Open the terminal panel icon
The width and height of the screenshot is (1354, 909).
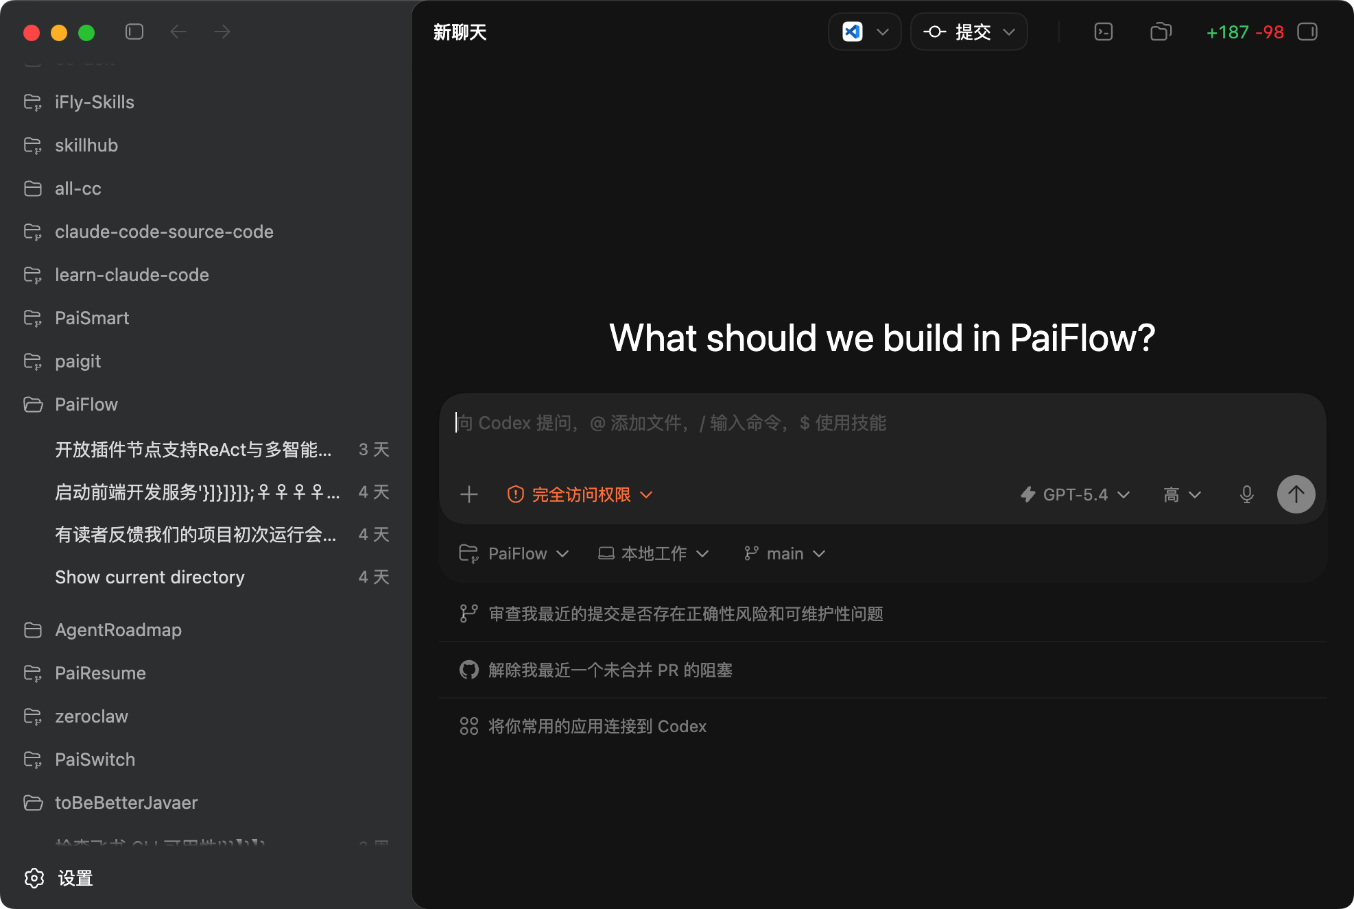[1104, 32]
